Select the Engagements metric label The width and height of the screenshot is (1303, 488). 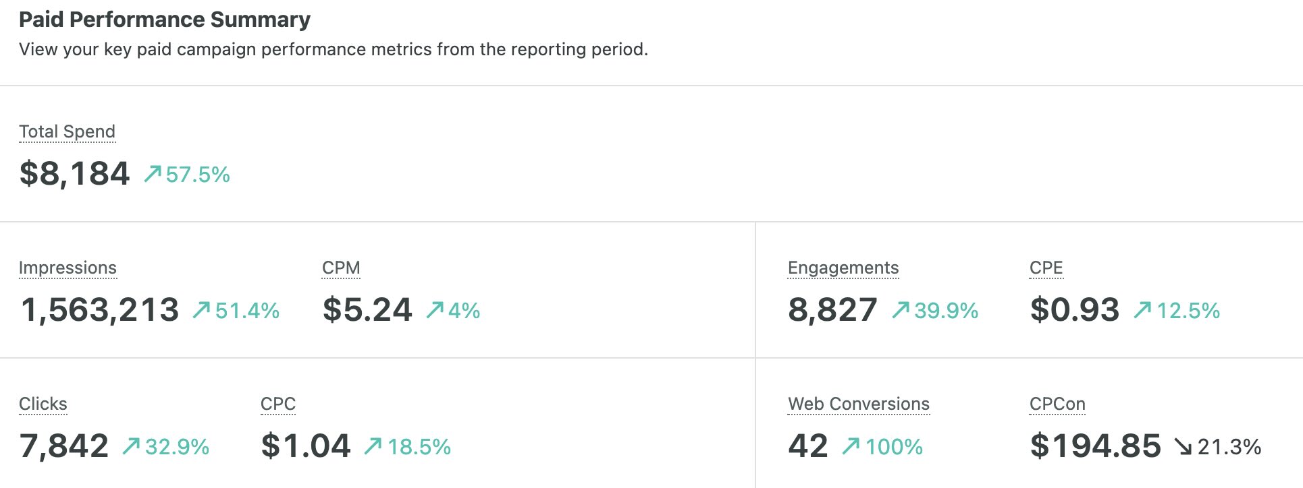tap(843, 268)
